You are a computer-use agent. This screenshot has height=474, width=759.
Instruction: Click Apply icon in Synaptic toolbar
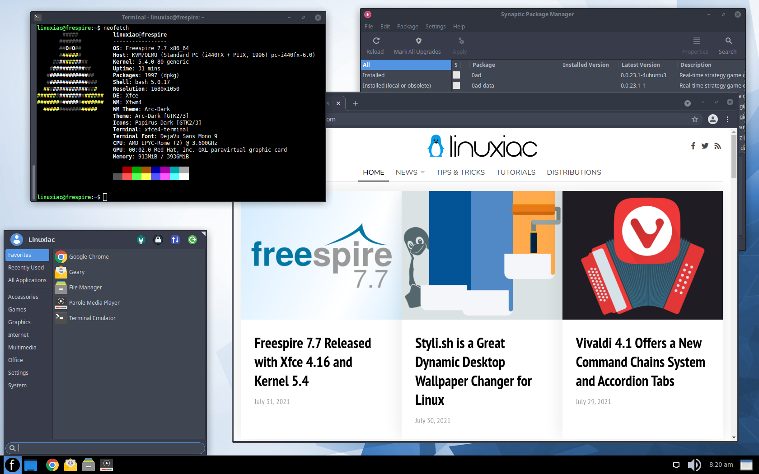pyautogui.click(x=461, y=41)
